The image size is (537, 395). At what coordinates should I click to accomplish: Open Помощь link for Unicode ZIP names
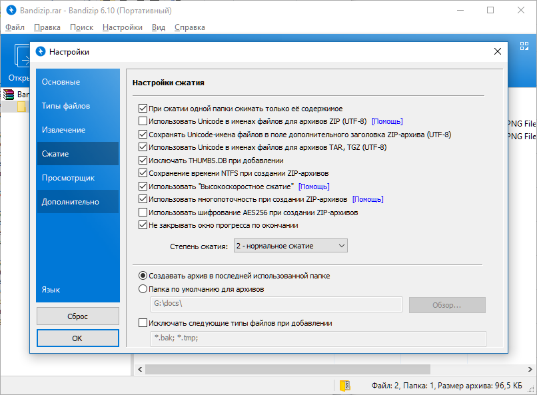[x=387, y=121]
